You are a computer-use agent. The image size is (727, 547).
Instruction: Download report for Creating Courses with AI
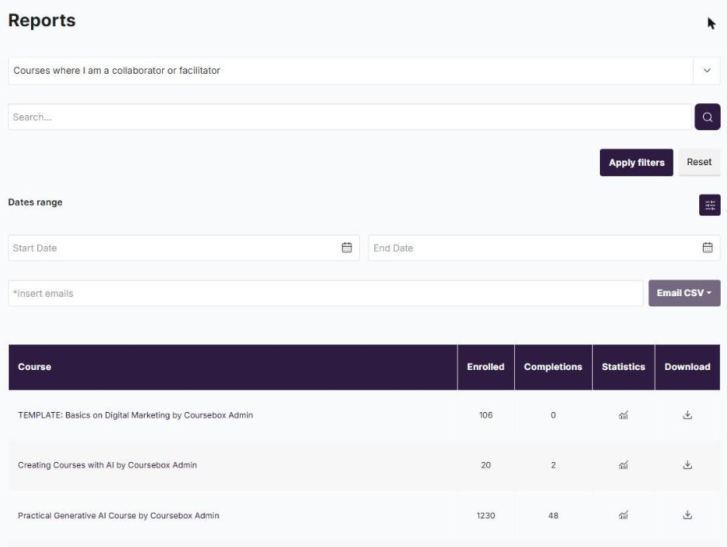pyautogui.click(x=687, y=465)
